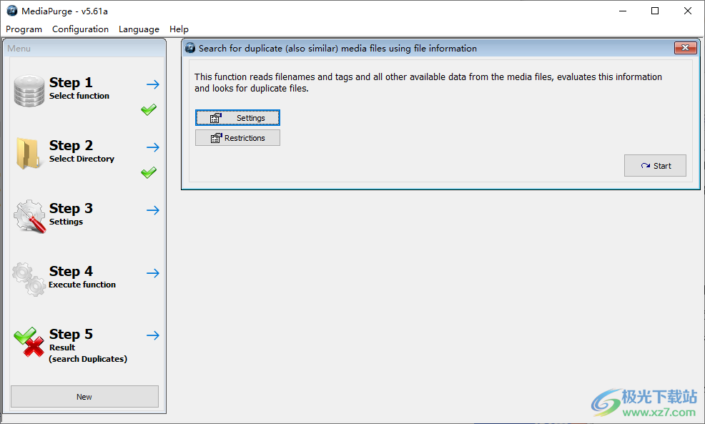Screen dimensions: 705x424
Task: Click the Step 2 folder icon
Action: [x=29, y=153]
